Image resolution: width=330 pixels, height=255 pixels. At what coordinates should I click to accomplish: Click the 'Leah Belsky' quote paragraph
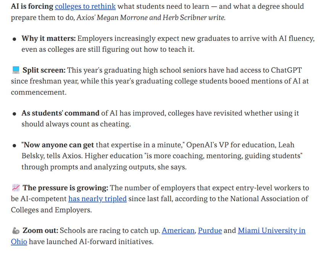point(162,156)
